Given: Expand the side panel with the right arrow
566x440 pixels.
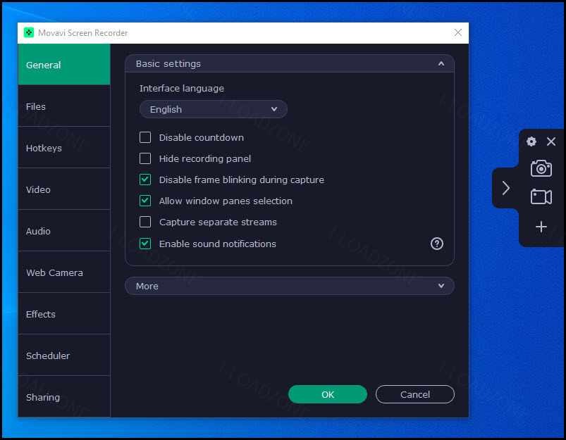Looking at the screenshot, I should coord(505,188).
